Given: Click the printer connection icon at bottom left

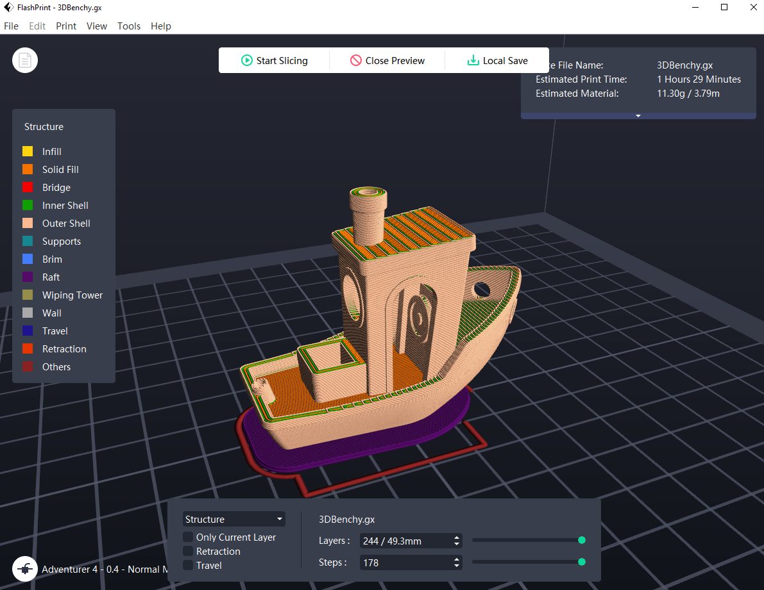Looking at the screenshot, I should tap(25, 569).
